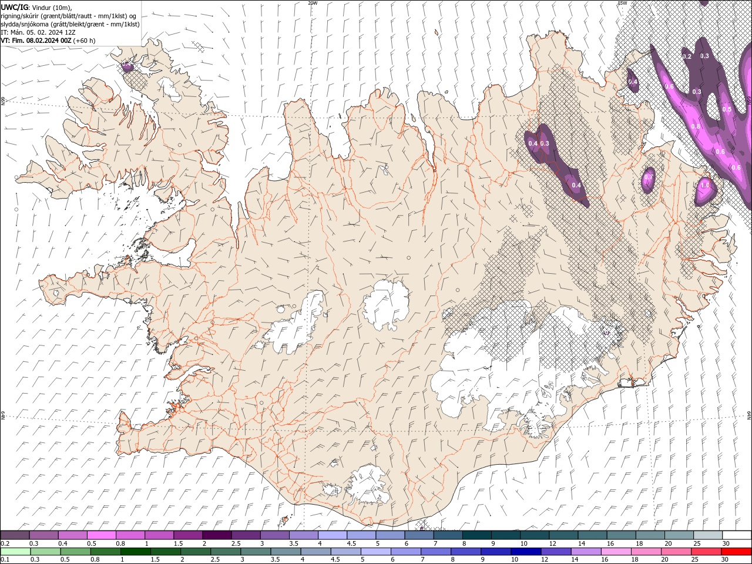Pick the pale green 0.1 swatch in rain legend
Image resolution: width=752 pixels, height=564 pixels.
click(x=16, y=552)
